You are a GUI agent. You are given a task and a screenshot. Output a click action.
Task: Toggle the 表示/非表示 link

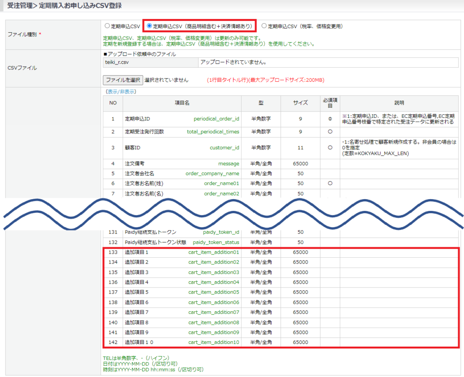(121, 92)
